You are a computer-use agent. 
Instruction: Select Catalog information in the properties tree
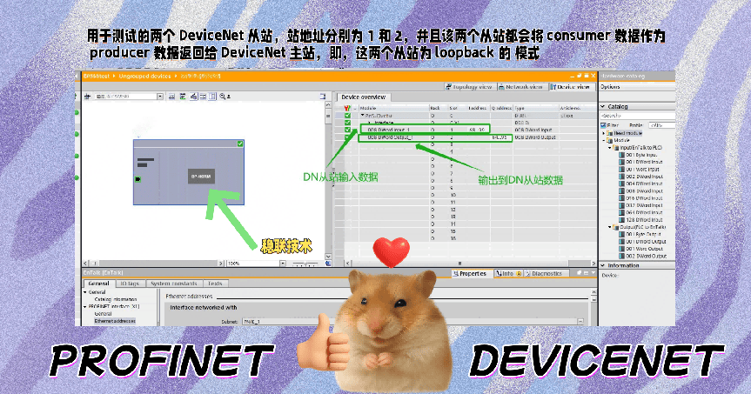(x=116, y=299)
